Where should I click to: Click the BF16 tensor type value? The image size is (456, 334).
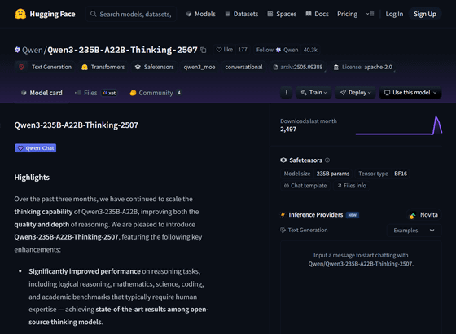point(401,174)
